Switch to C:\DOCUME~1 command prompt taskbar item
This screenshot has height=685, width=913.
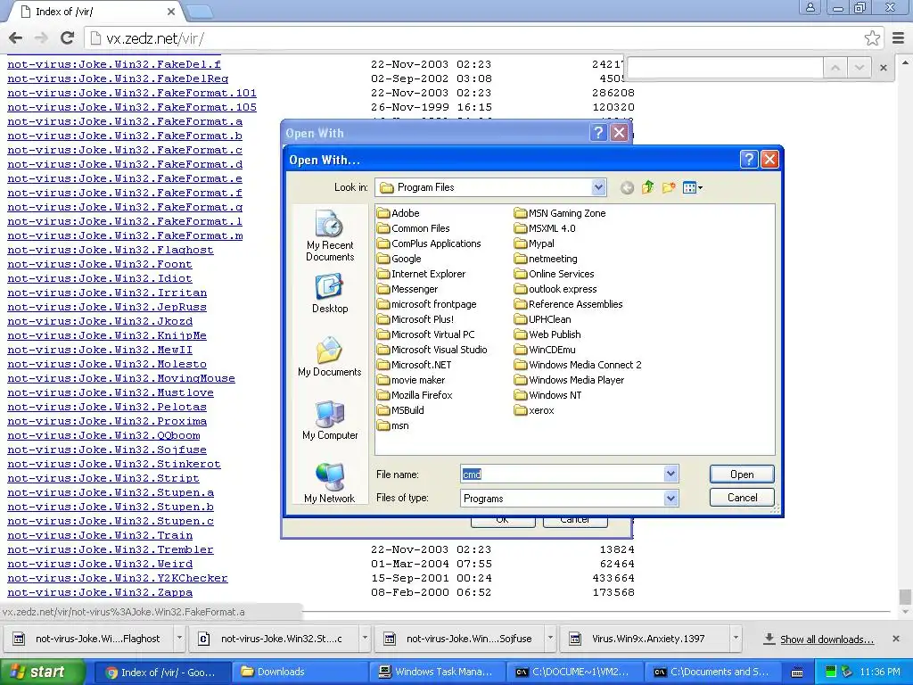[575, 673]
